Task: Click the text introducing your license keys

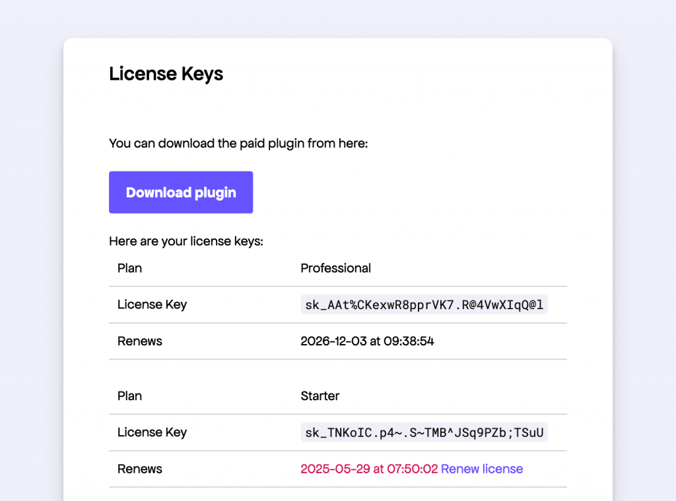Action: [x=185, y=241]
